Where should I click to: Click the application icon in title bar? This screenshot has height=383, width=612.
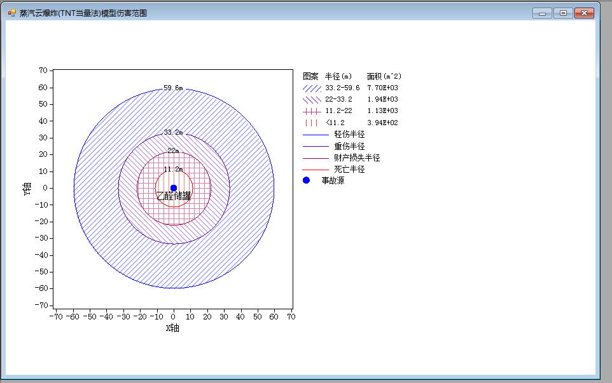click(11, 13)
